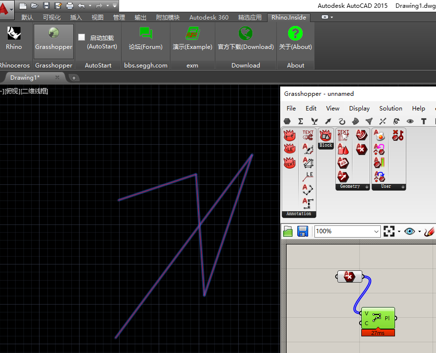Select the polyline component on the Grasshopper canvas
The image size is (436, 353).
click(378, 318)
